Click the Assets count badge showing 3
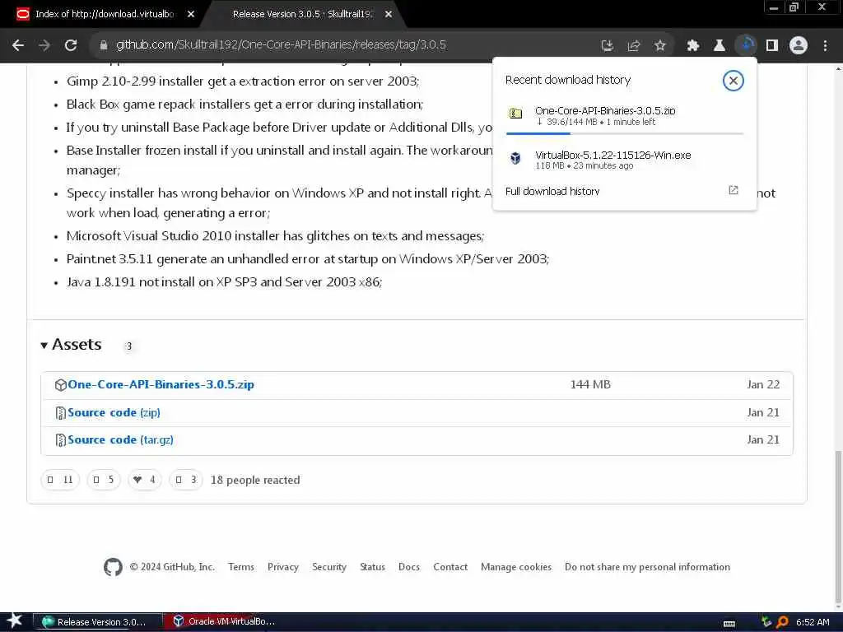 point(129,346)
